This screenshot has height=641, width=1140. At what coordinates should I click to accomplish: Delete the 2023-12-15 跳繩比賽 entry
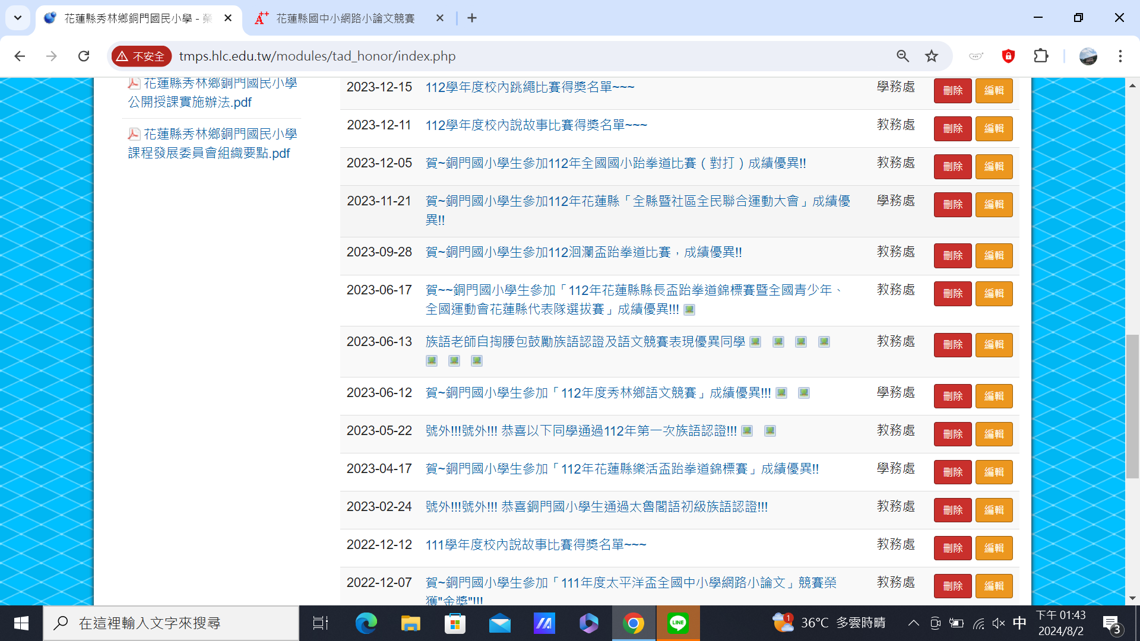tap(952, 90)
